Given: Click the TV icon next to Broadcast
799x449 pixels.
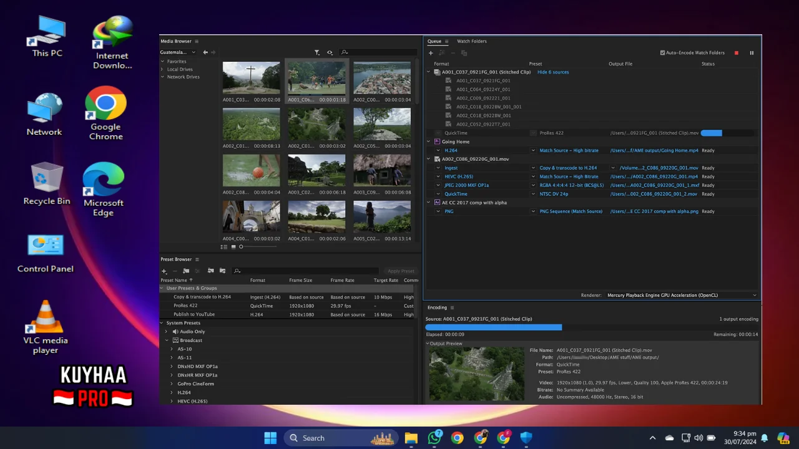Looking at the screenshot, I should pyautogui.click(x=175, y=340).
